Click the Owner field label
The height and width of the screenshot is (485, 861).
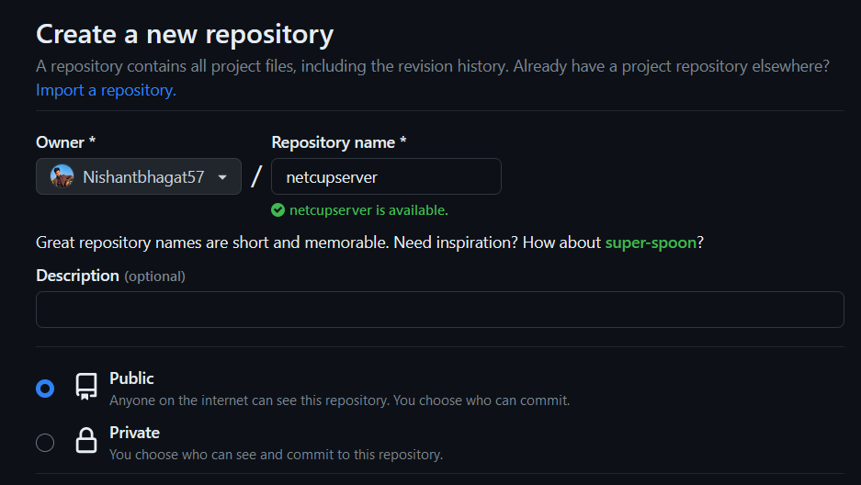tap(66, 142)
